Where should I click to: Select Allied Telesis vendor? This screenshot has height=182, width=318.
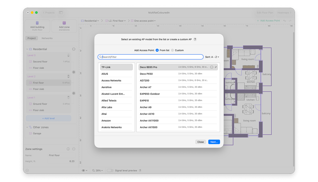tap(116, 101)
